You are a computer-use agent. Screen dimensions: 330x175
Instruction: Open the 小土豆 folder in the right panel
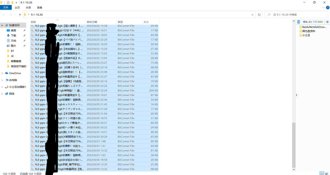(304, 35)
